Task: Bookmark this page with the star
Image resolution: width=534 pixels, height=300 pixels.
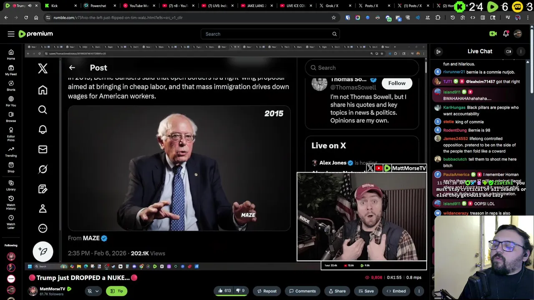Action: click(333, 17)
